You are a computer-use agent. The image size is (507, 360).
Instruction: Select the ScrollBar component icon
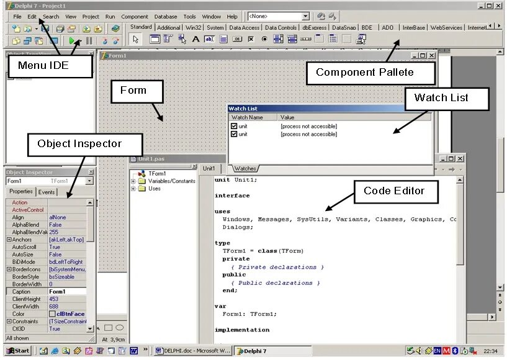click(306, 39)
